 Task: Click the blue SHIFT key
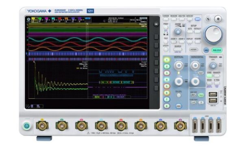(198, 19)
